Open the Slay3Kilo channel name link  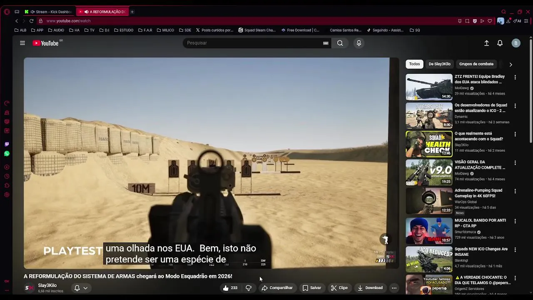click(x=47, y=285)
